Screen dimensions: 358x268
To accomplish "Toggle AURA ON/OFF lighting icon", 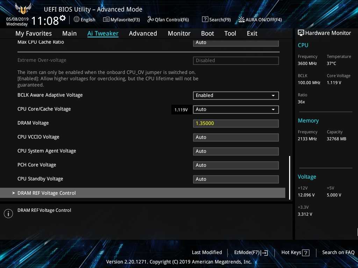I will [242, 20].
